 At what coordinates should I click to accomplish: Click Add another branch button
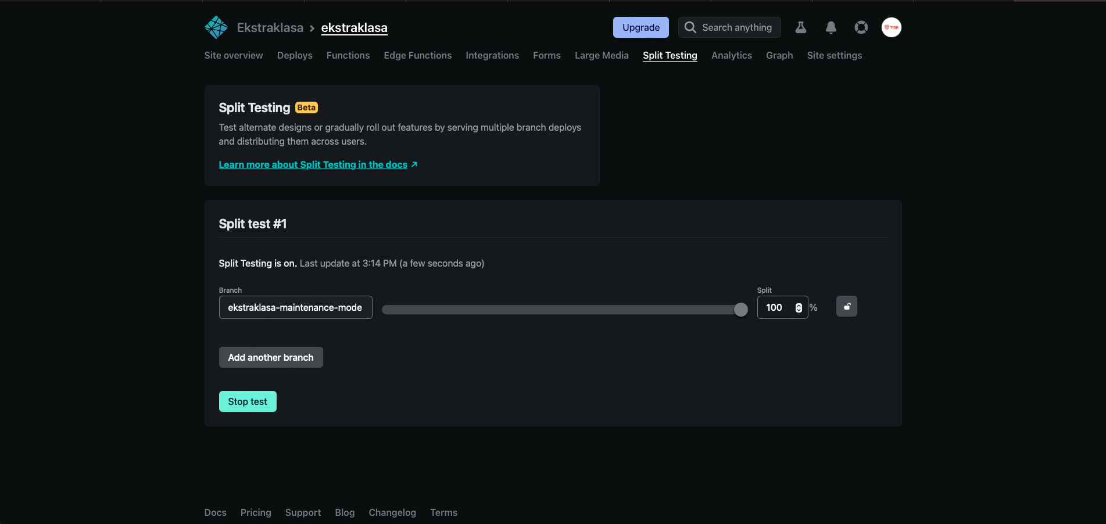pos(271,357)
